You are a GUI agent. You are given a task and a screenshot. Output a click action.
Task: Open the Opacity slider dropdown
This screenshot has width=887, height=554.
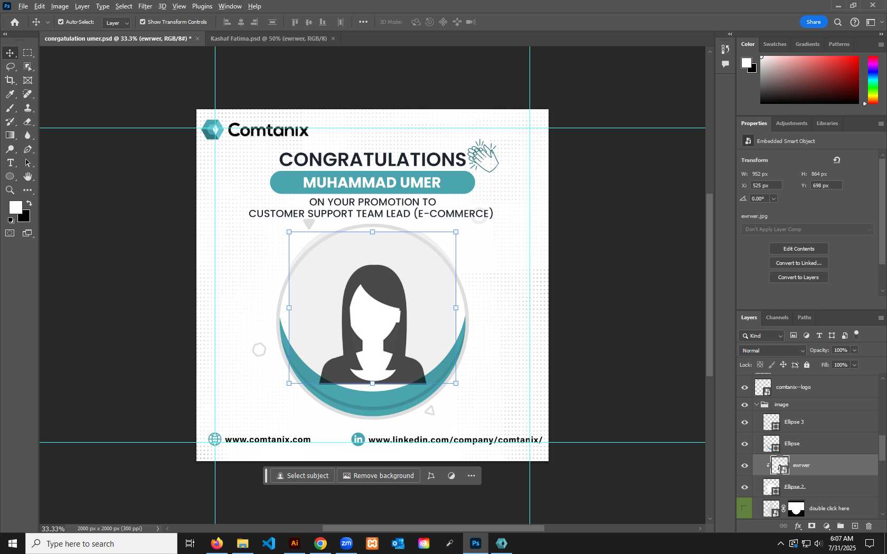coord(854,350)
